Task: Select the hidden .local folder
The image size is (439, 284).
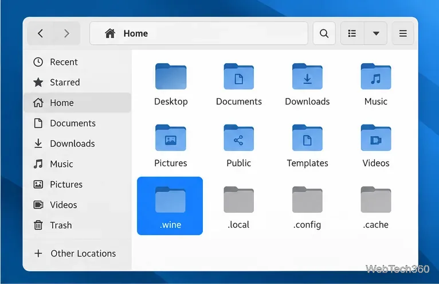Action: click(x=239, y=199)
